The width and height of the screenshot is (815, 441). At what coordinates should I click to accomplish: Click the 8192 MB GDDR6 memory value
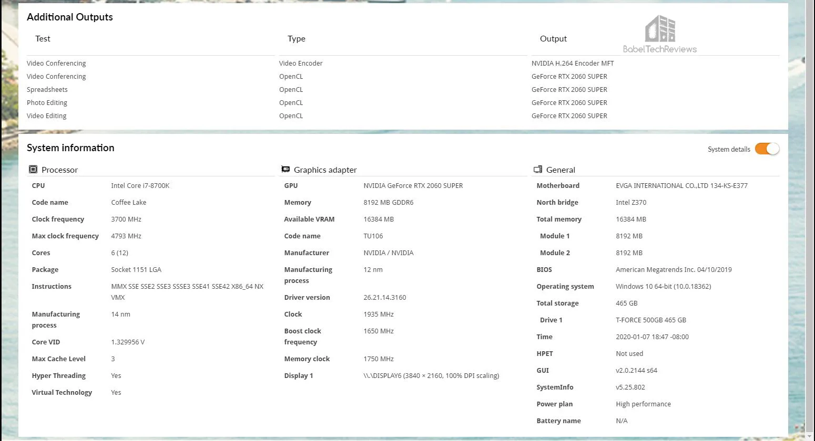coord(389,203)
